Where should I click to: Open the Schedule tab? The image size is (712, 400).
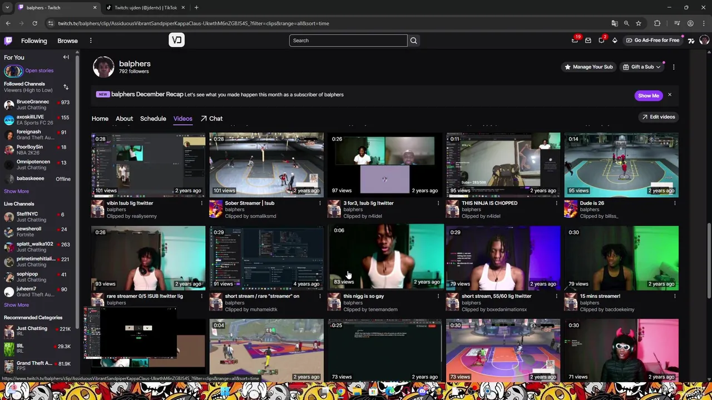click(x=153, y=118)
